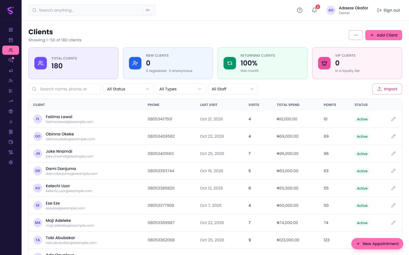Screen dimensions: 409x255
Task: Click the Import button
Action: point(387,89)
